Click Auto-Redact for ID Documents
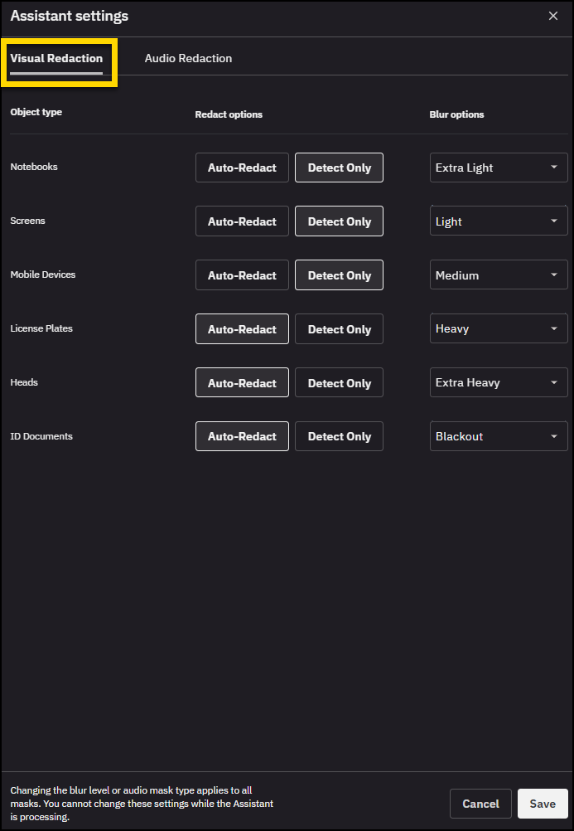The image size is (574, 831). point(242,436)
